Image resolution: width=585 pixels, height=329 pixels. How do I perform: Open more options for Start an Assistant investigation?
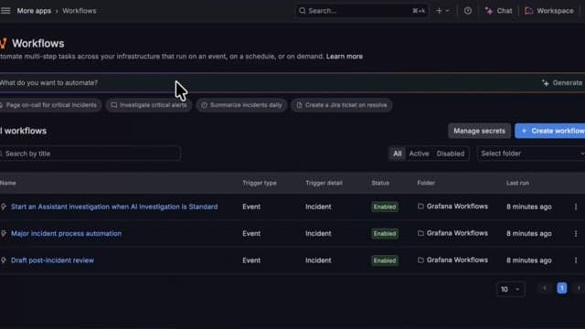[x=576, y=207]
